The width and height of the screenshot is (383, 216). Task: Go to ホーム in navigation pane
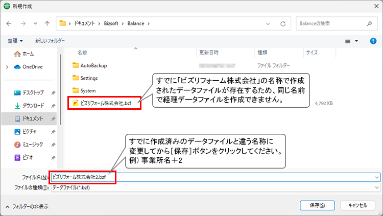click(x=29, y=54)
